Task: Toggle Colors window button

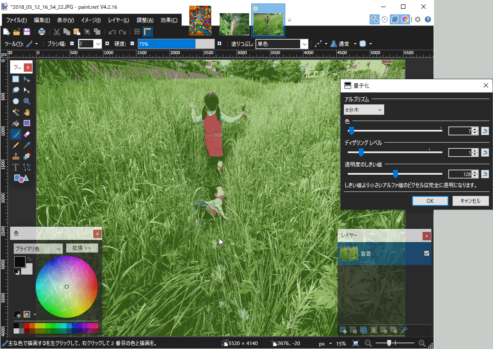Action: (x=405, y=19)
